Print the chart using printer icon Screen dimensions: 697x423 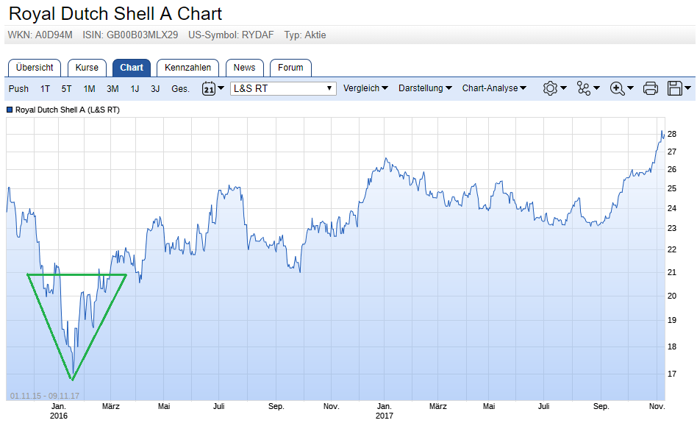click(x=650, y=88)
